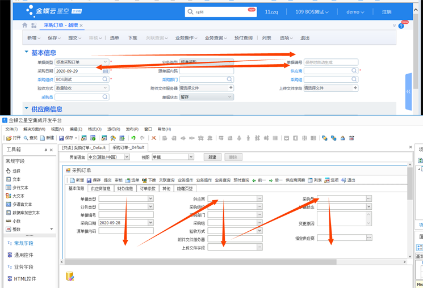Click the lock icon in IDE toolbar

(x=342, y=138)
